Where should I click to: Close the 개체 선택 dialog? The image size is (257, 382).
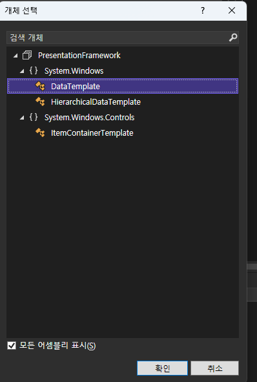[232, 10]
